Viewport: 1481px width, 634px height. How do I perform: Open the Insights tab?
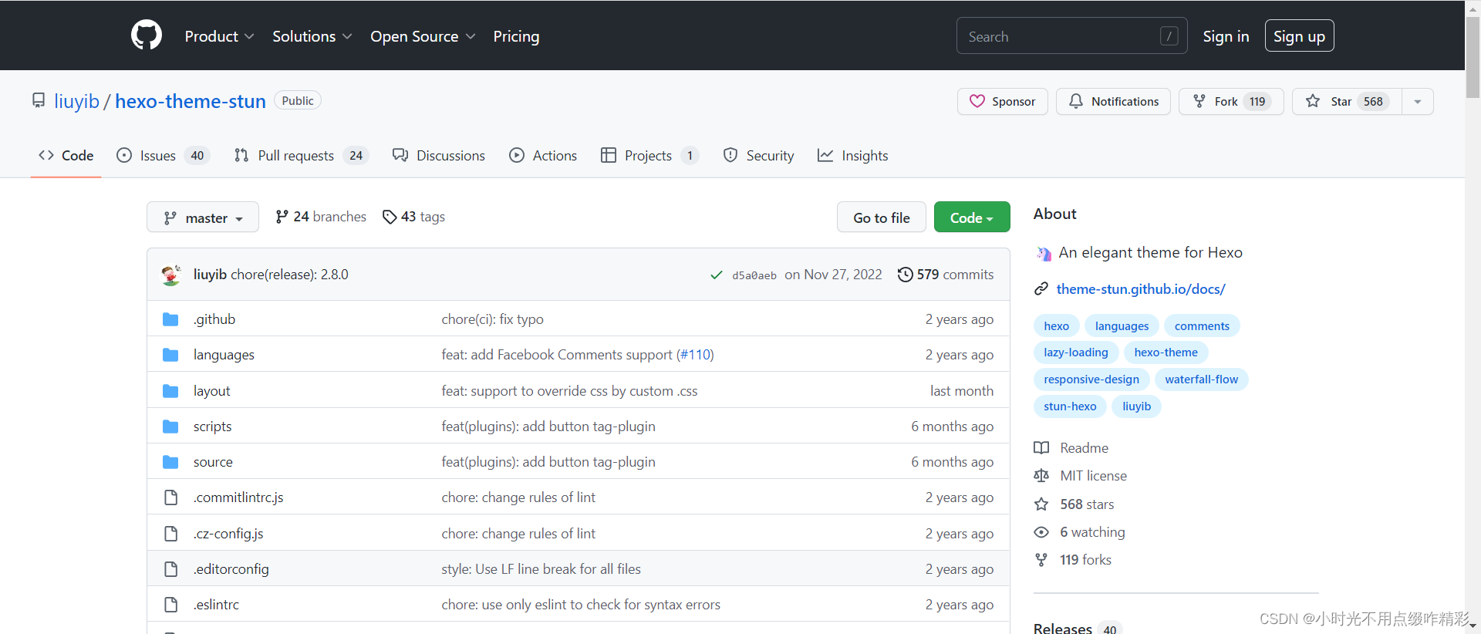853,155
